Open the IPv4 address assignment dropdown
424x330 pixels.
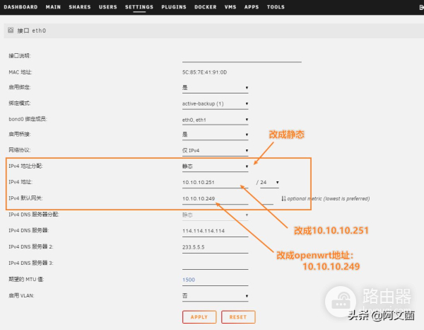click(x=216, y=166)
